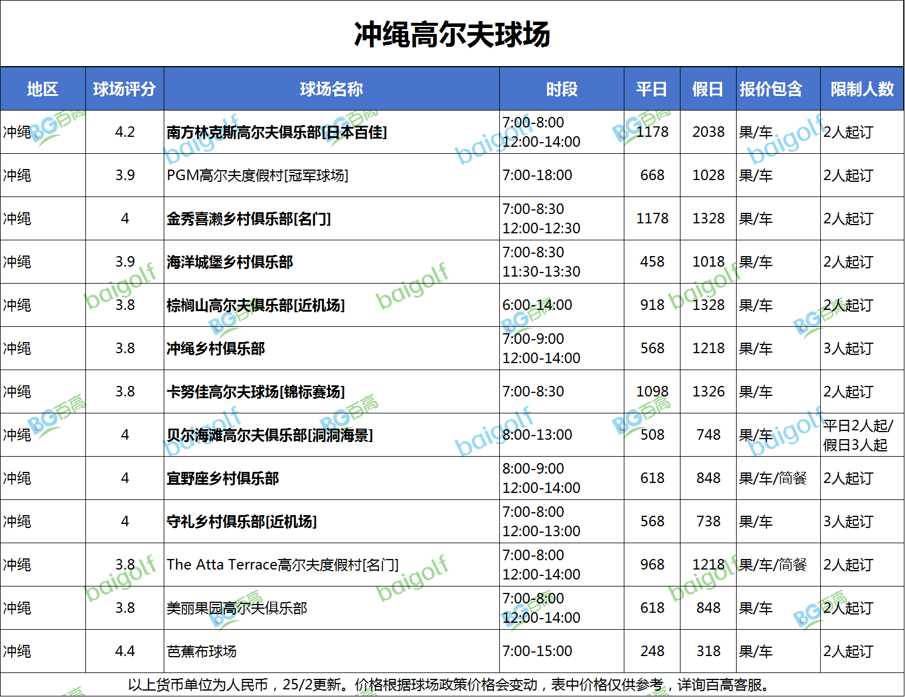Select 金秀喜濑乡村俱乐部 course name

[248, 219]
